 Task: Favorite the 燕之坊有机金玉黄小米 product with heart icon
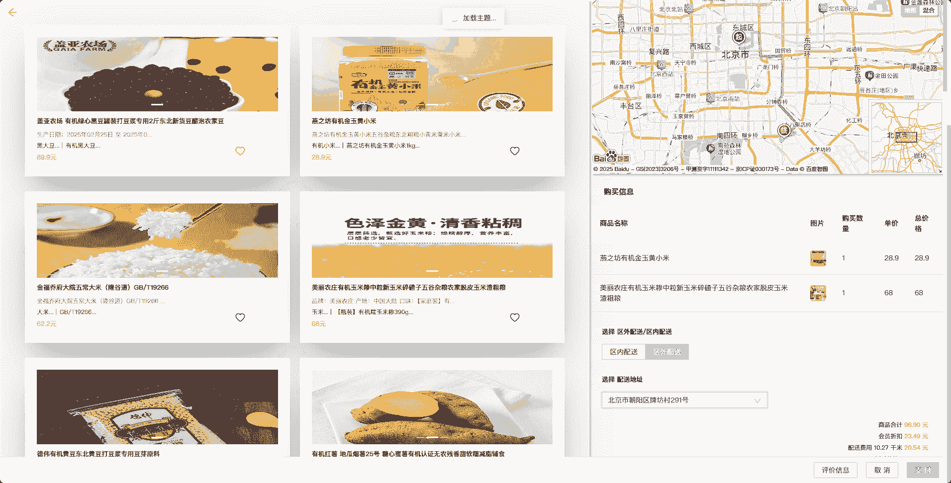tap(515, 151)
